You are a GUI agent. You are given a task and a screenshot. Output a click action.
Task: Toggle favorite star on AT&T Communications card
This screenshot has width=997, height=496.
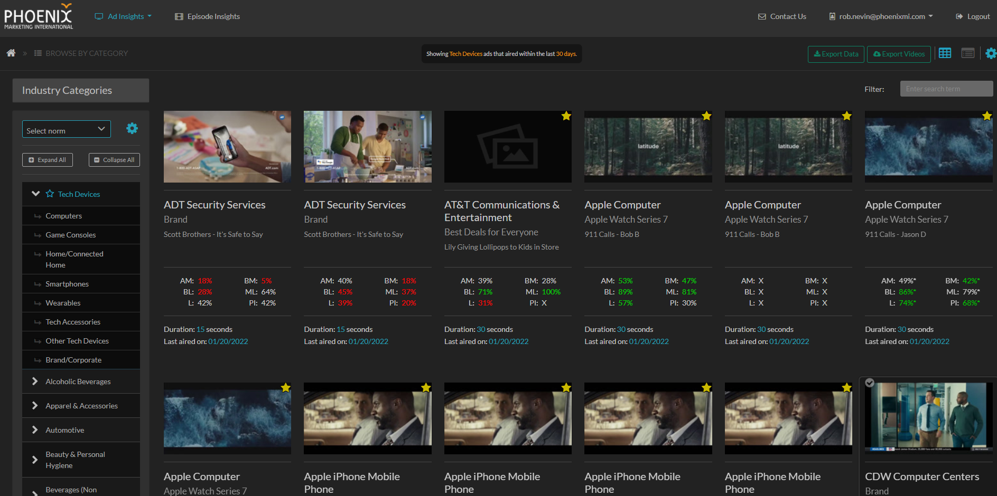click(x=566, y=116)
